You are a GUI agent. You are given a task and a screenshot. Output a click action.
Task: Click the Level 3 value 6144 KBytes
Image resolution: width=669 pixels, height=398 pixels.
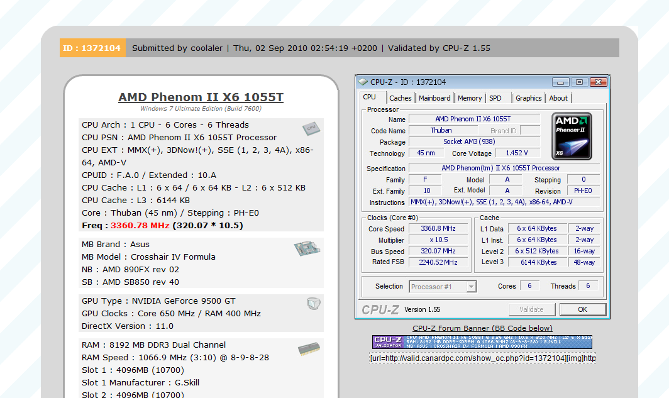(537, 262)
